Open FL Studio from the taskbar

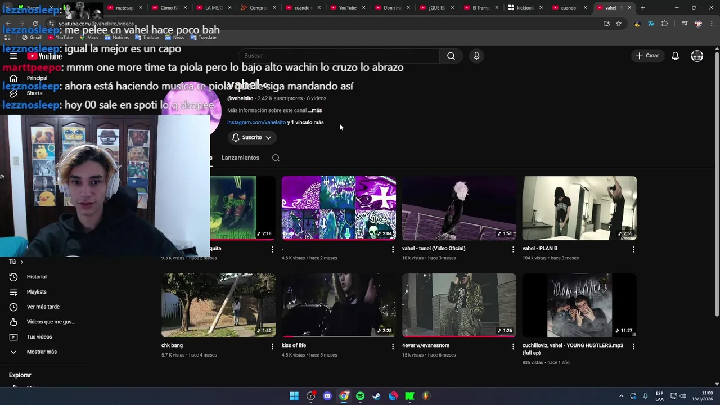(x=426, y=396)
